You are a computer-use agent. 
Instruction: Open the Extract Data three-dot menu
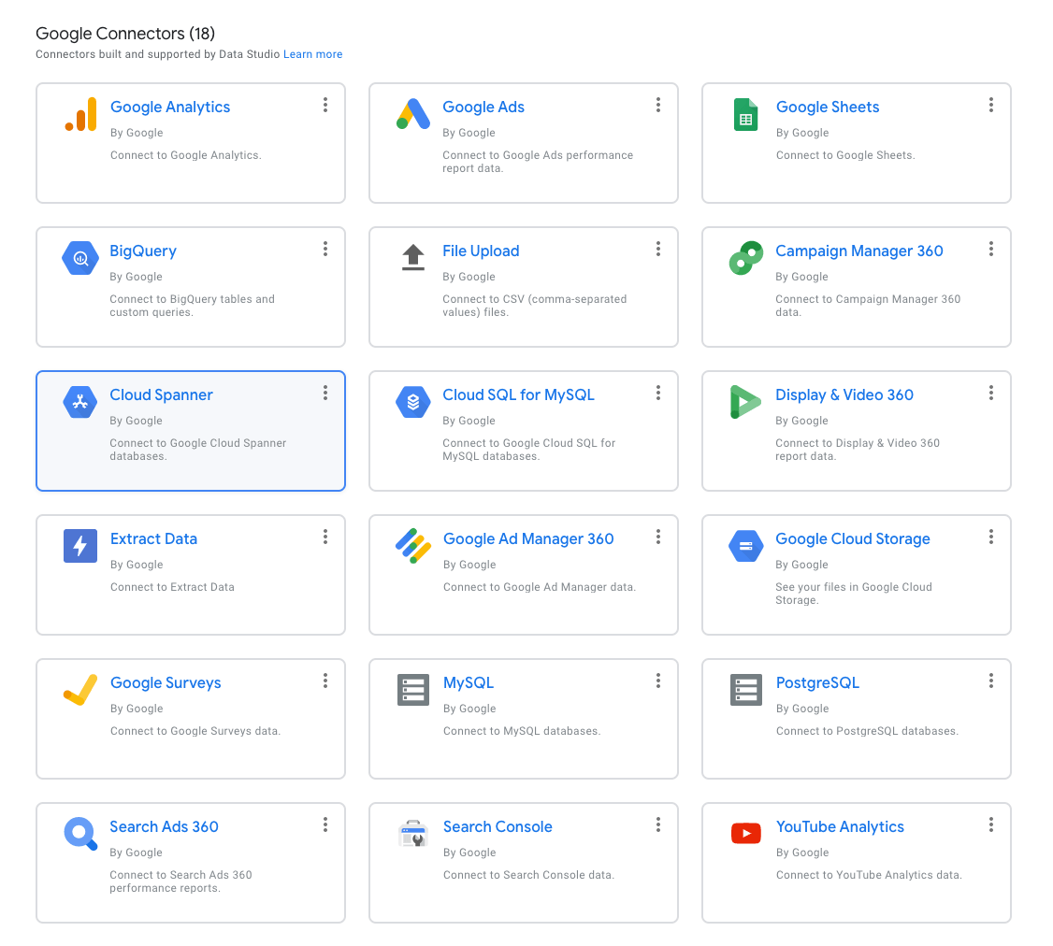point(325,537)
